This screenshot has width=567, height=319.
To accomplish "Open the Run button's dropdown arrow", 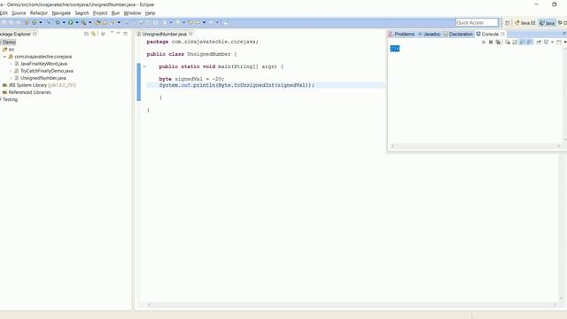I will (x=77, y=22).
